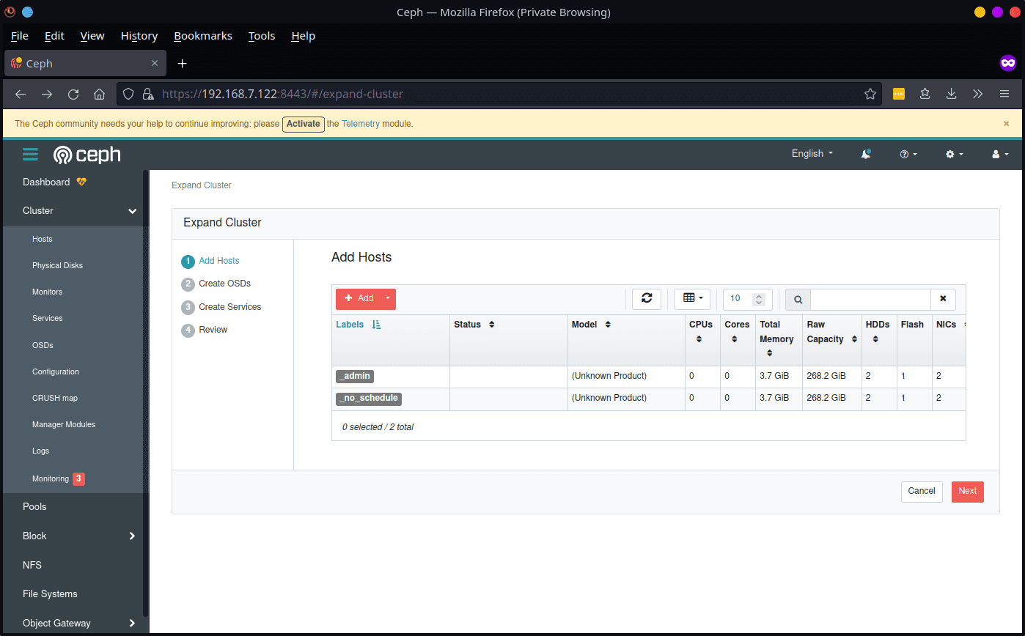Toggle the hamburger navigation menu
The width and height of the screenshot is (1025, 636).
pos(30,155)
